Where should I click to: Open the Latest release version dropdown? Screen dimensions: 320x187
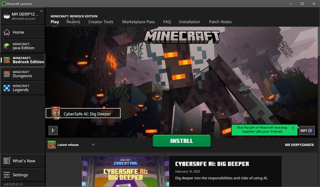[x=71, y=145]
